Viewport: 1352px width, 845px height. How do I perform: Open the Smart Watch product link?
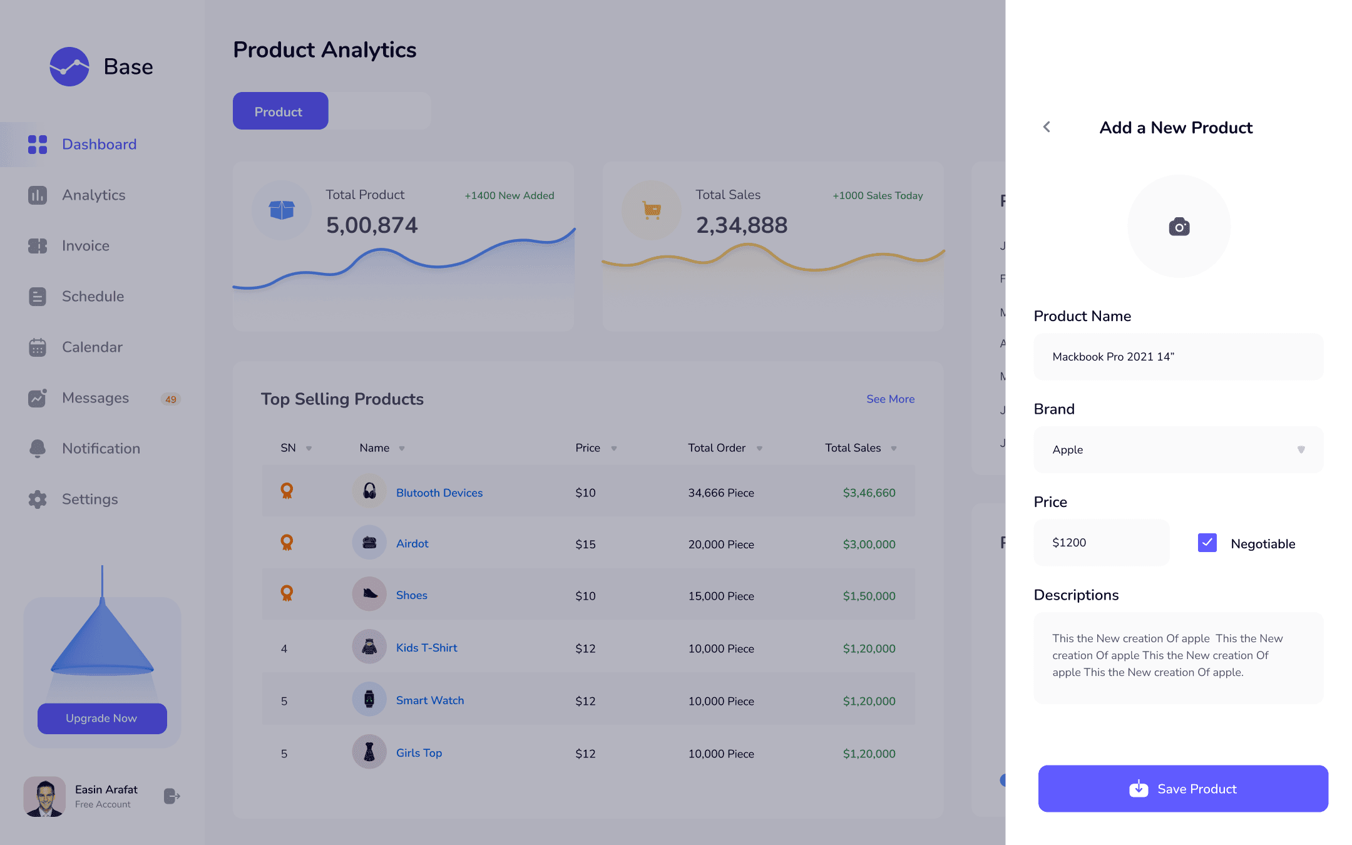430,700
